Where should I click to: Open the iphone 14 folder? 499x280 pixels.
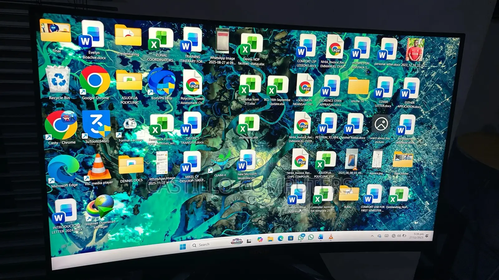tap(358, 90)
